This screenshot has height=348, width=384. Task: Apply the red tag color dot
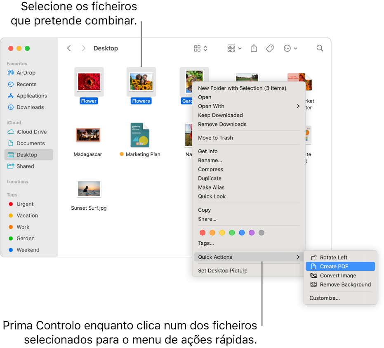tap(203, 232)
